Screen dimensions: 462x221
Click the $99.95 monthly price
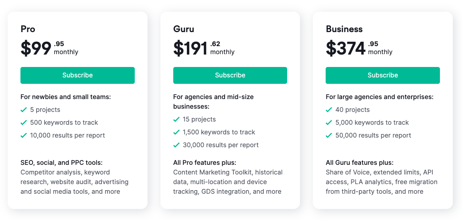pyautogui.click(x=49, y=48)
